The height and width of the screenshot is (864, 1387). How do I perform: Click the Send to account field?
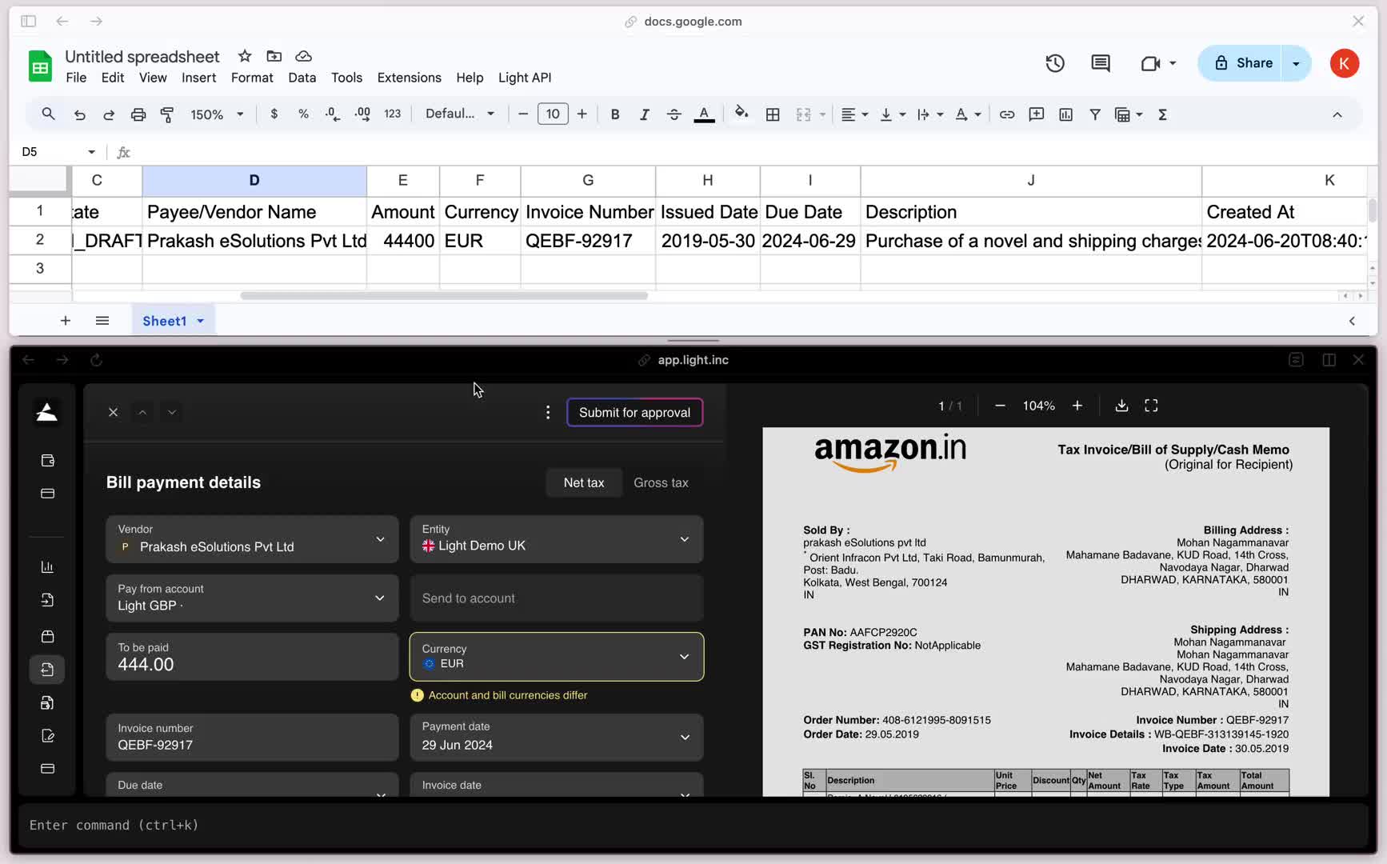(x=557, y=598)
